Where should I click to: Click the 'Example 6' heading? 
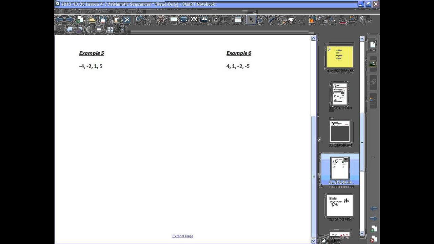(239, 53)
